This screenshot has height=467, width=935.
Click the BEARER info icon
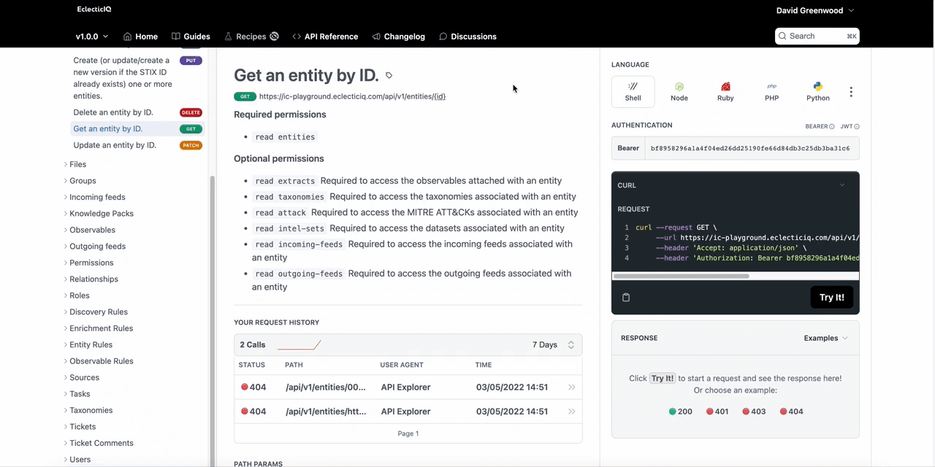point(832,126)
